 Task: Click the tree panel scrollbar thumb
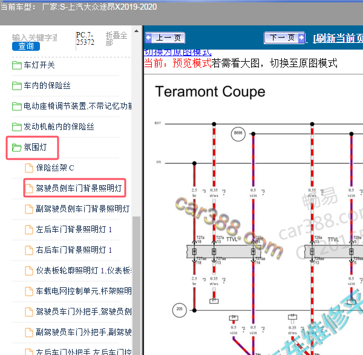[136, 285]
